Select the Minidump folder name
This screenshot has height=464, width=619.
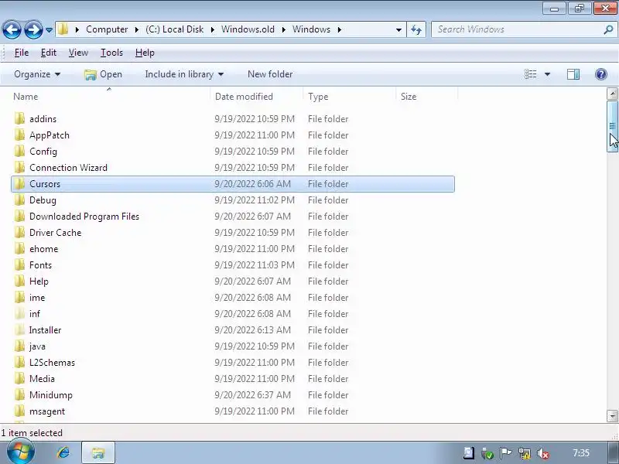pos(51,395)
